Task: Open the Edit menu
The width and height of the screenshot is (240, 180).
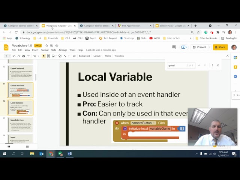Action: [20, 50]
